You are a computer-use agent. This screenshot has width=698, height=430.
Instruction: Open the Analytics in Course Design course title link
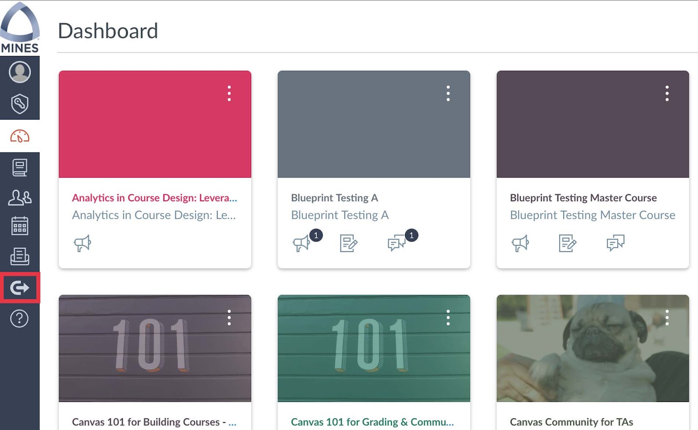pos(154,198)
